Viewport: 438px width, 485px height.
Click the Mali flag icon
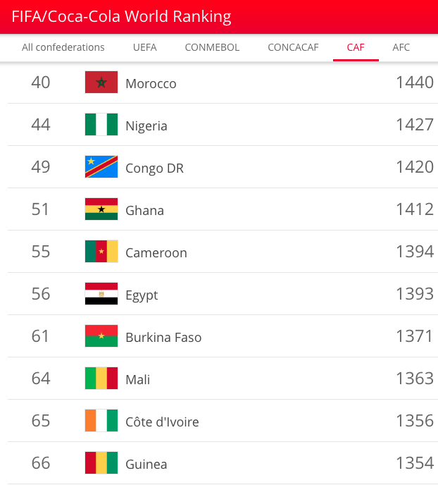101,379
